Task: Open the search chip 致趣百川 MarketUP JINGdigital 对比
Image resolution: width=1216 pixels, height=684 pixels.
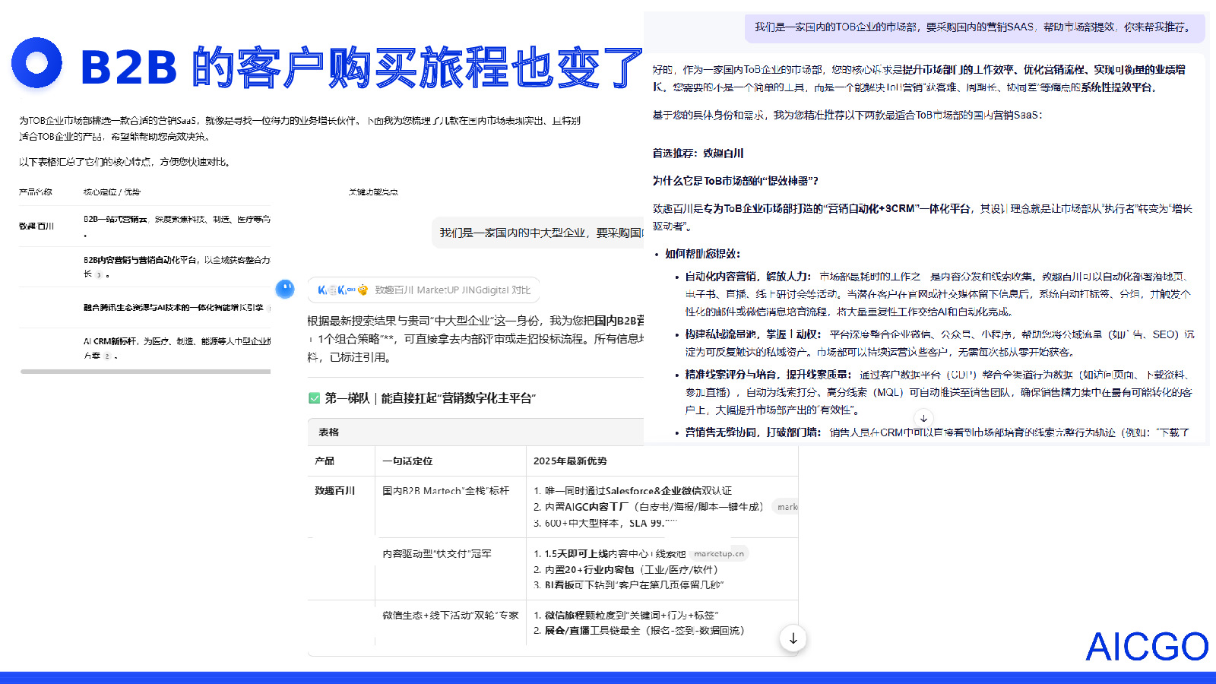Action: click(x=451, y=290)
